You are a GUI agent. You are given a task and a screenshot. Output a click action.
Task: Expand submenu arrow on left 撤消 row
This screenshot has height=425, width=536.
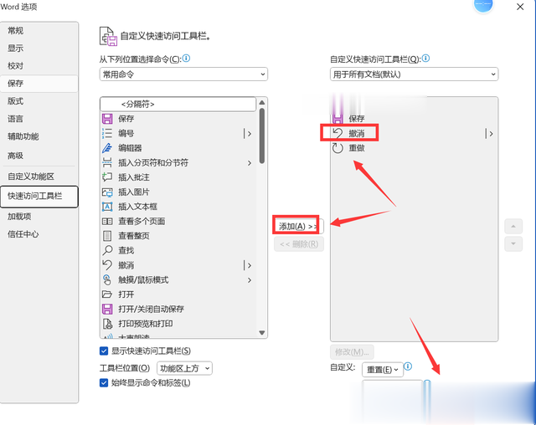coord(248,265)
